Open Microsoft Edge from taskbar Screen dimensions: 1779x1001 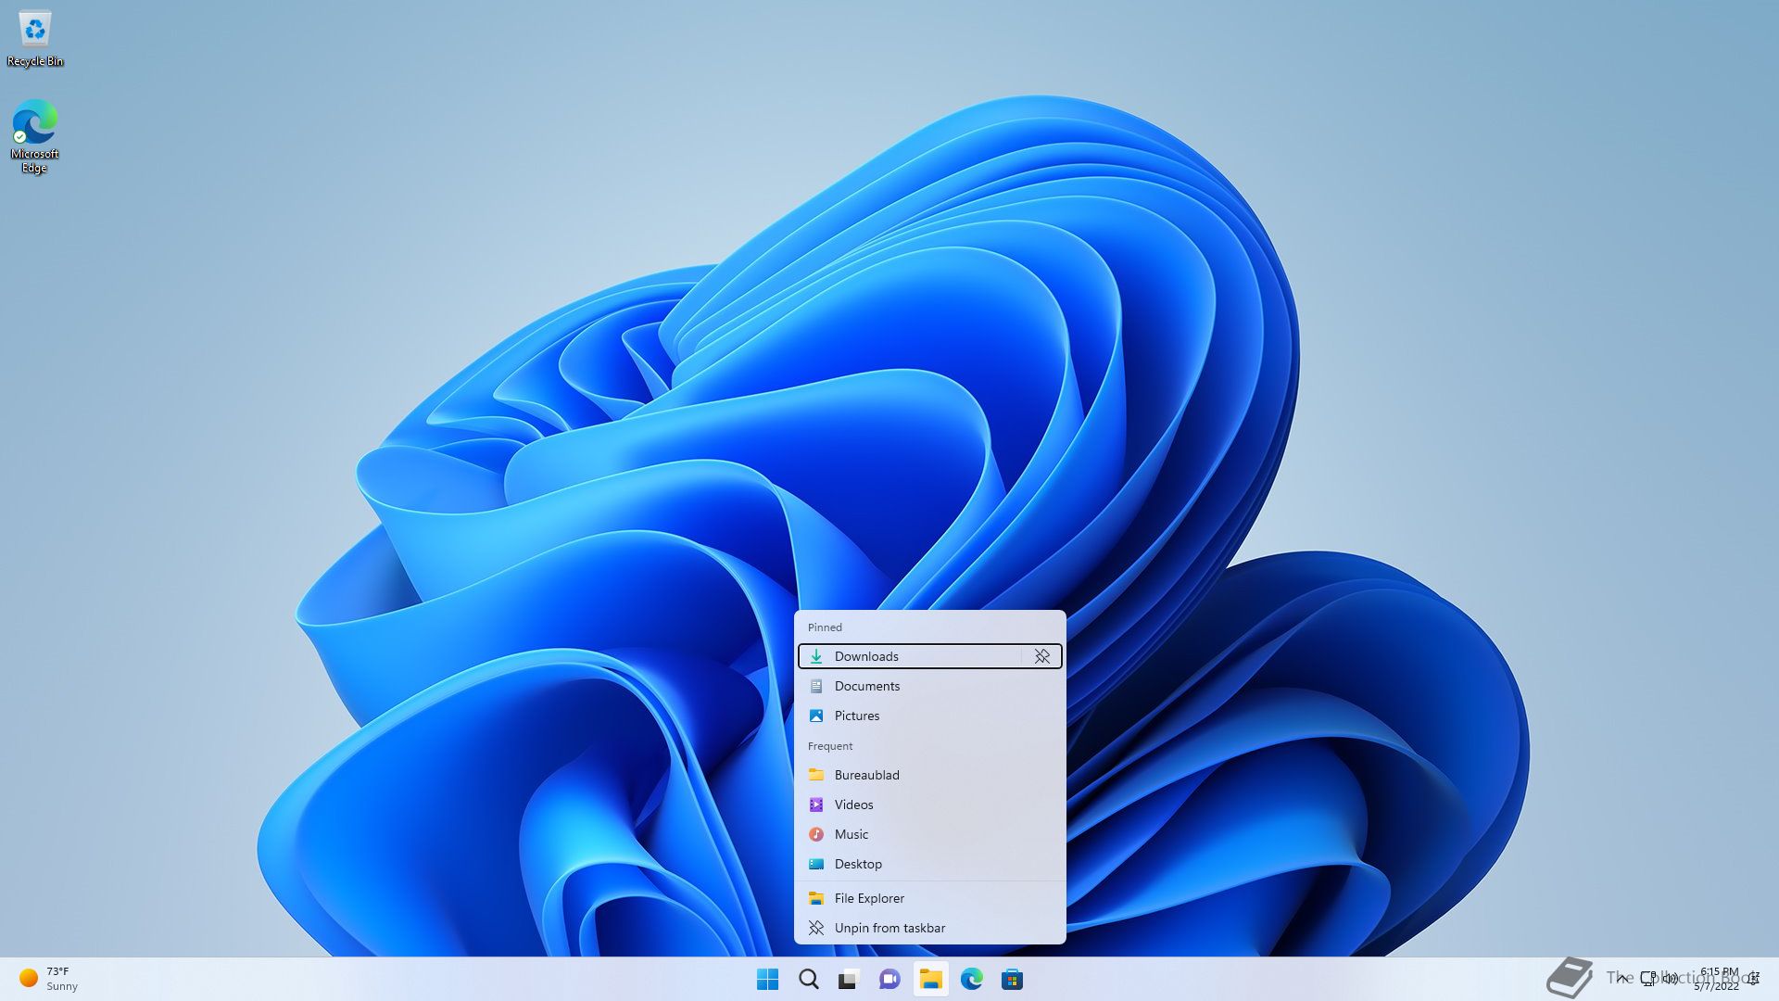tap(971, 979)
